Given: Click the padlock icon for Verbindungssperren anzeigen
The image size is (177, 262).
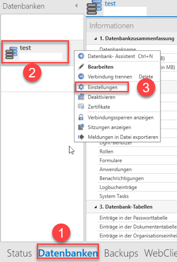Looking at the screenshot, I should 81,117.
